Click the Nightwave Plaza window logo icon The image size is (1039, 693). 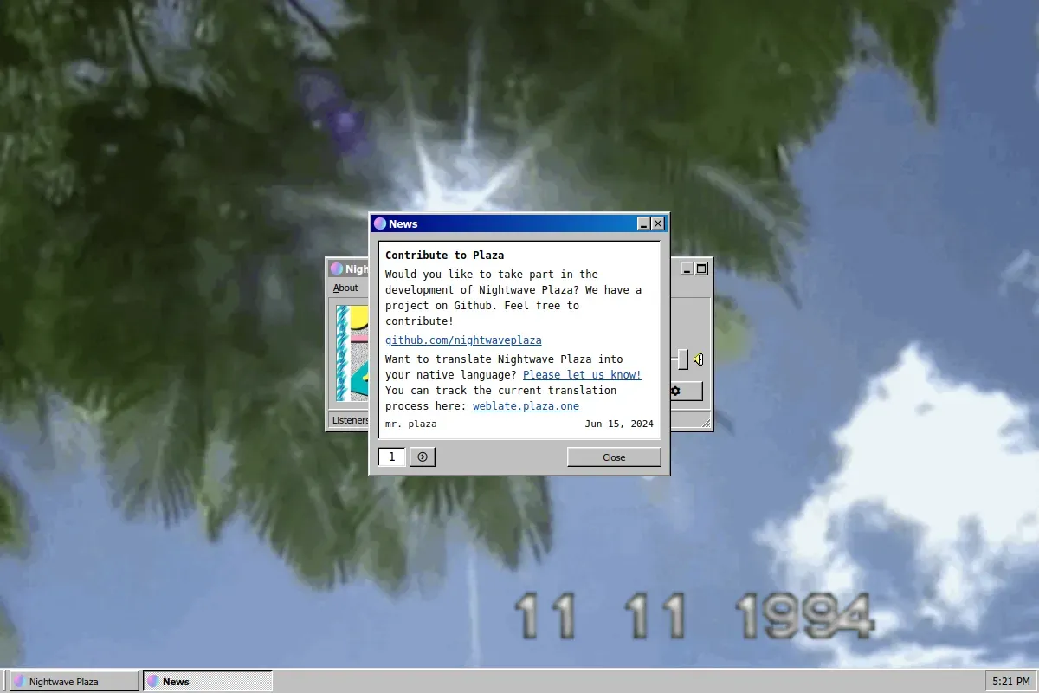click(336, 269)
